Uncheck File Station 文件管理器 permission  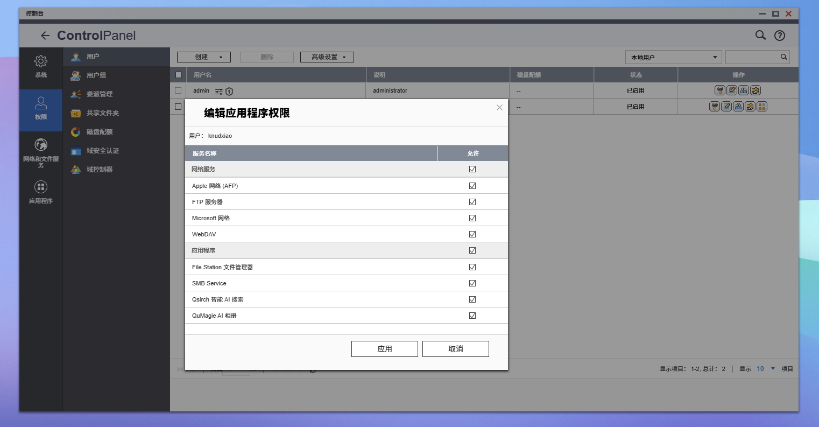tap(472, 267)
